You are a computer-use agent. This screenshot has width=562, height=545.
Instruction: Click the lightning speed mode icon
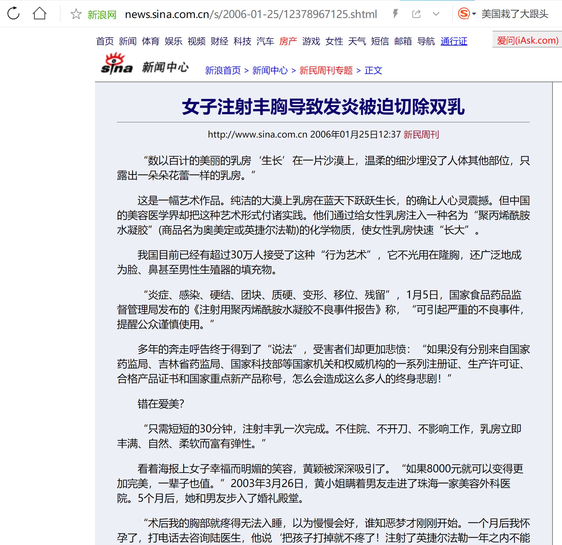[x=396, y=14]
